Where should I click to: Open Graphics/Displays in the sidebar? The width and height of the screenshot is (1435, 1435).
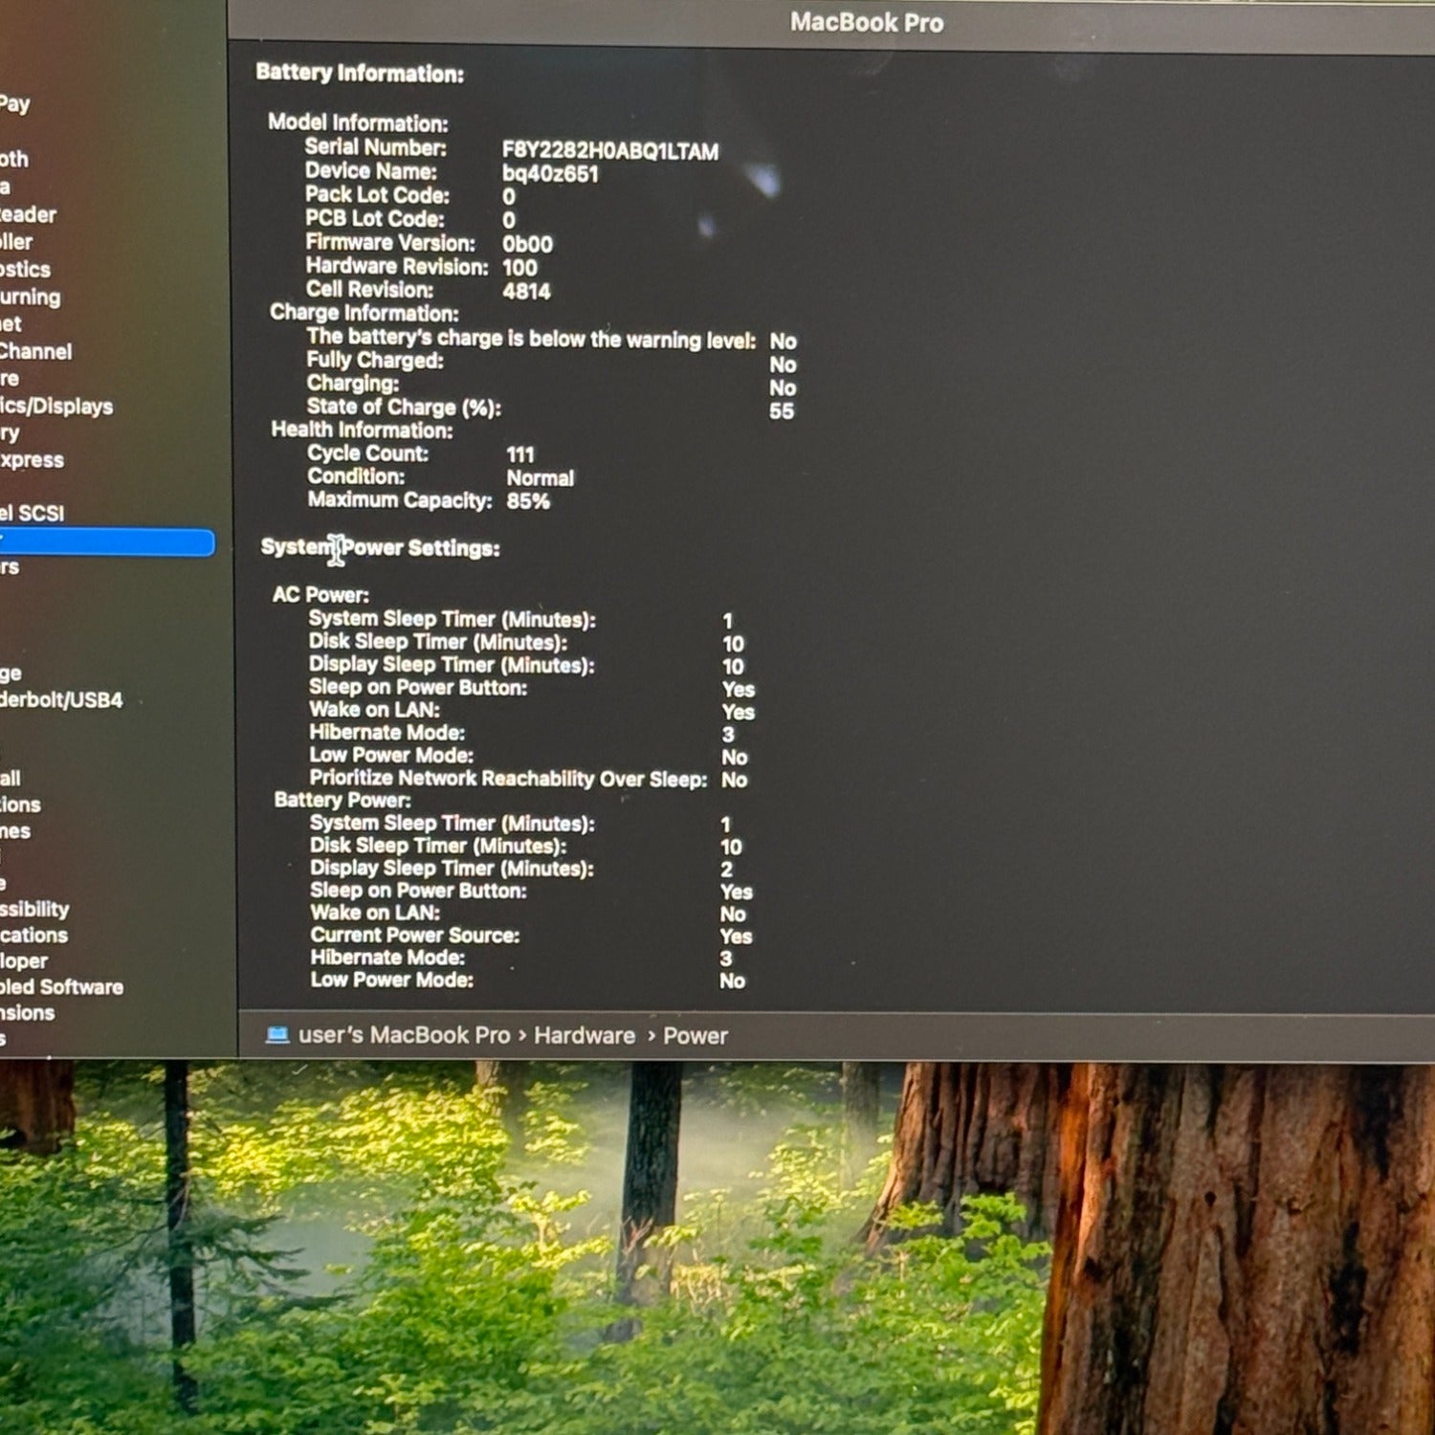click(x=56, y=407)
